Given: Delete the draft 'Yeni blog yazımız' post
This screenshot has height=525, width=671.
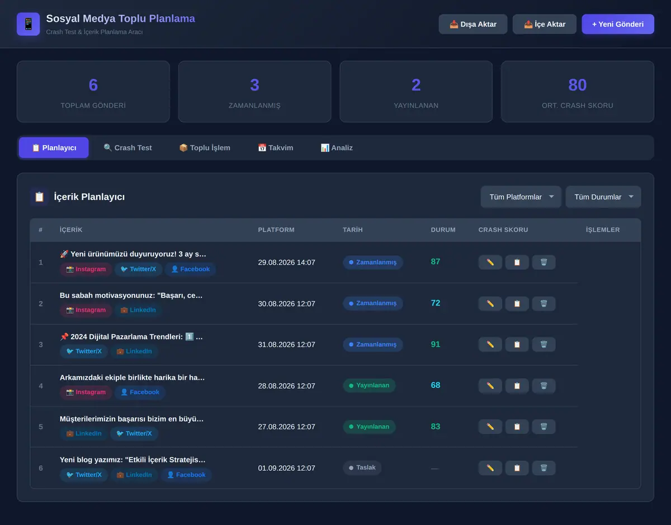Looking at the screenshot, I should pos(544,468).
